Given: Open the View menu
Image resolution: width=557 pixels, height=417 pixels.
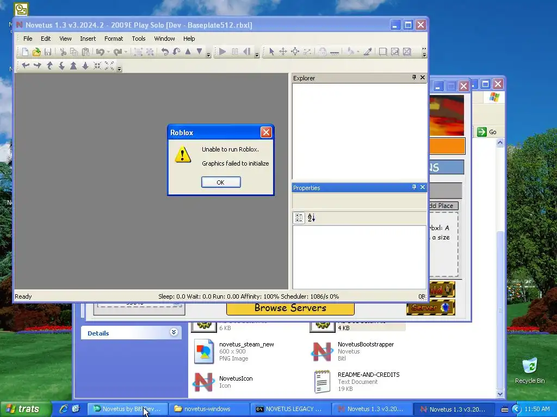Looking at the screenshot, I should [65, 39].
